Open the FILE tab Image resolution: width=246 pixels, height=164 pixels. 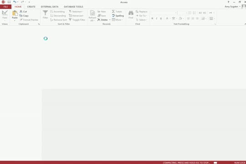click(5, 7)
